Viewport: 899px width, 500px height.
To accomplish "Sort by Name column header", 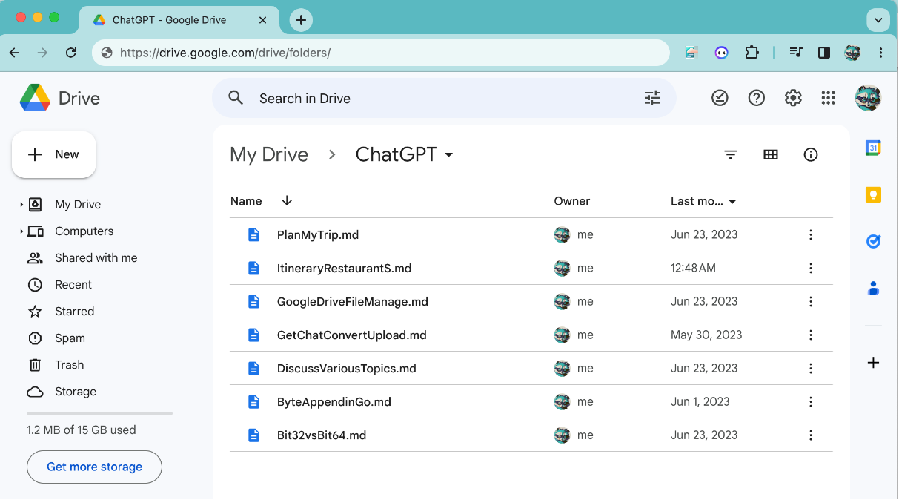I will (x=246, y=201).
